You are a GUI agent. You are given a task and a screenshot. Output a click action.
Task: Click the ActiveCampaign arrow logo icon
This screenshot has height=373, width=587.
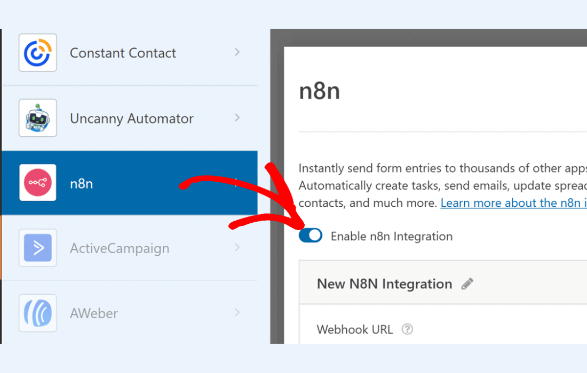(x=37, y=248)
